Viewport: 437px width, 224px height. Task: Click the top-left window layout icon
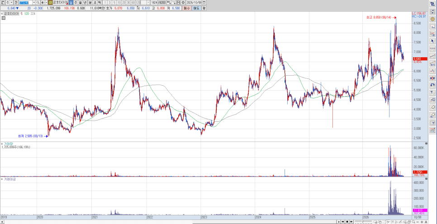[3, 2]
